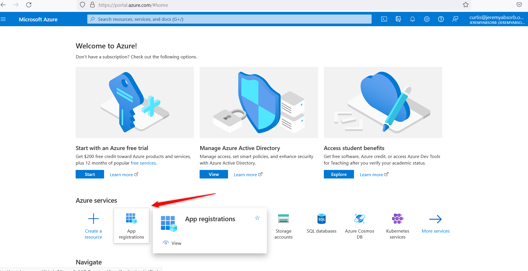Click the Welcome to Azure! heading
Screen dimensions: 528x271
(106, 46)
